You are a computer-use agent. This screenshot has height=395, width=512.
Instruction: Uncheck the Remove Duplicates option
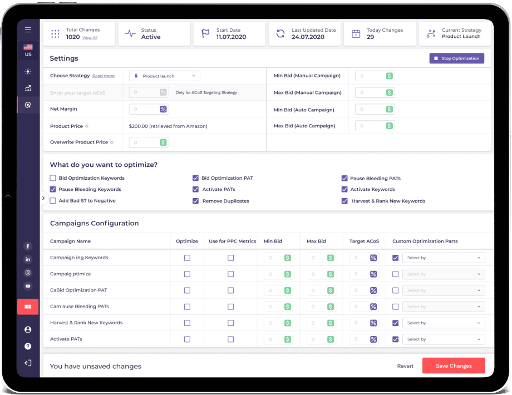(195, 201)
